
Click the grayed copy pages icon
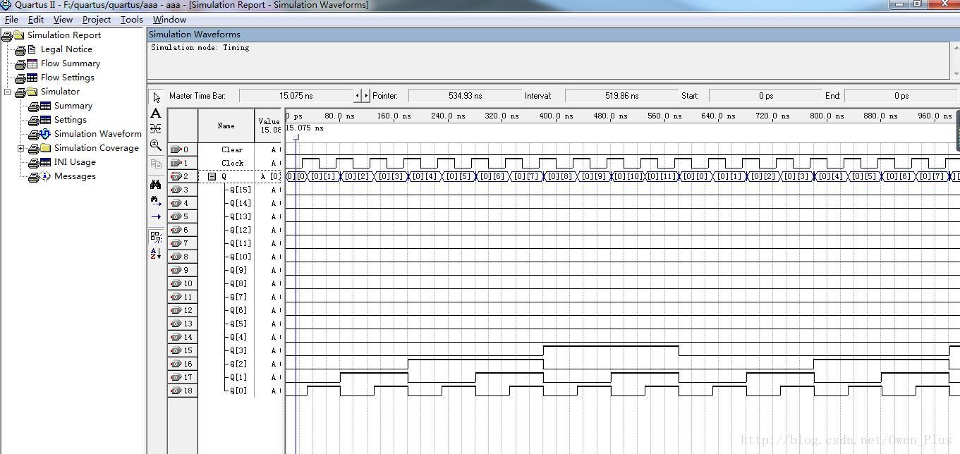[156, 164]
